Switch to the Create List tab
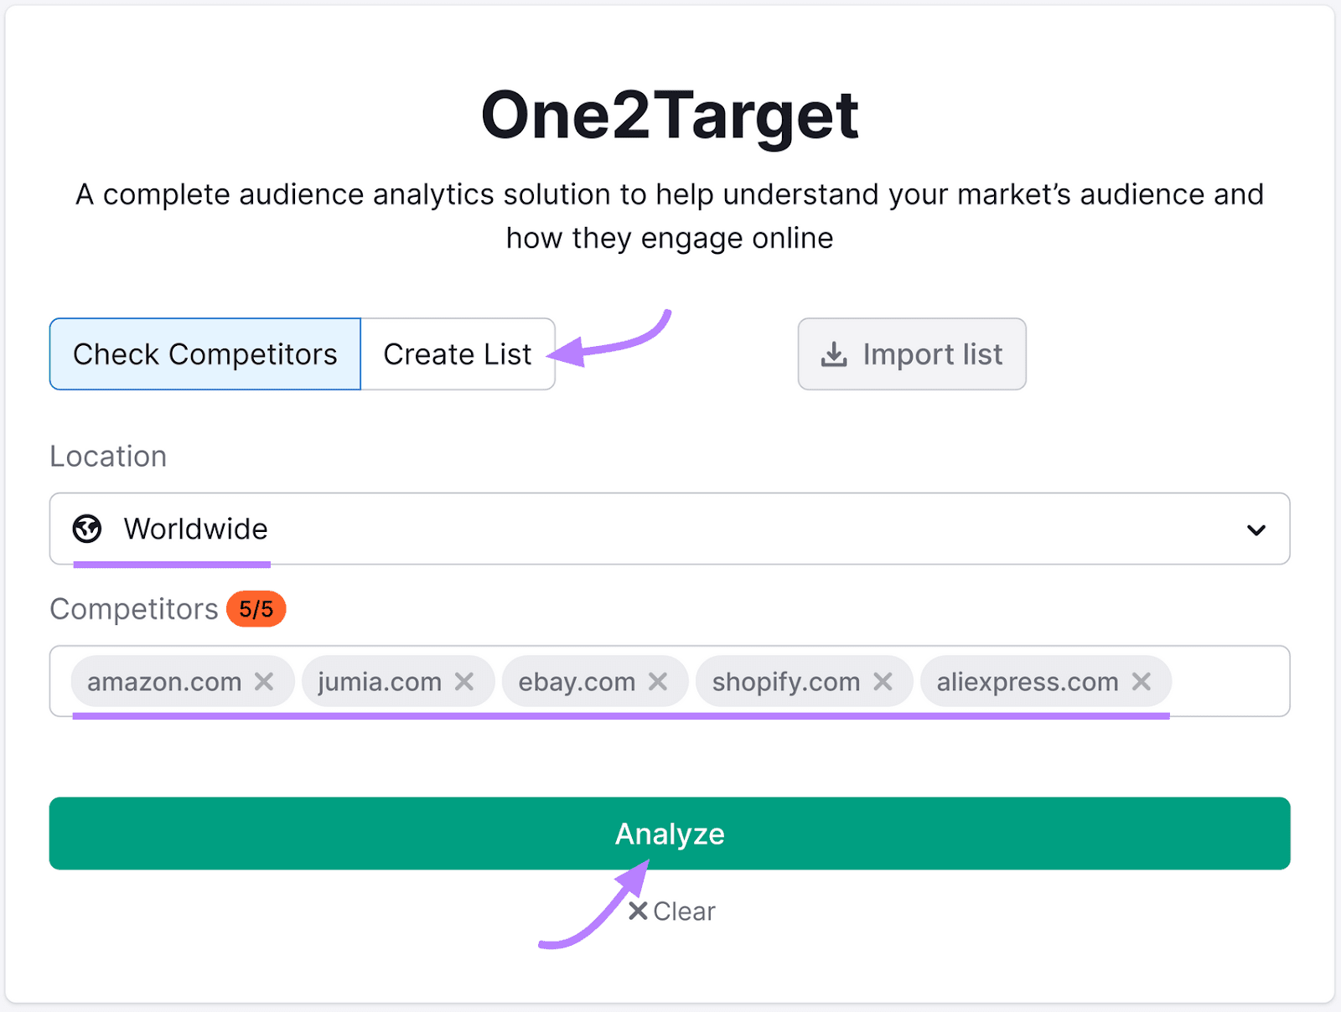Image resolution: width=1341 pixels, height=1012 pixels. (457, 354)
